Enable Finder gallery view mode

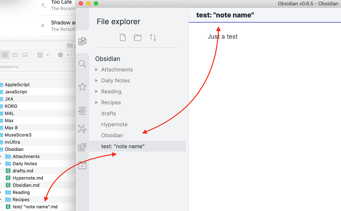pyautogui.click(x=25, y=55)
